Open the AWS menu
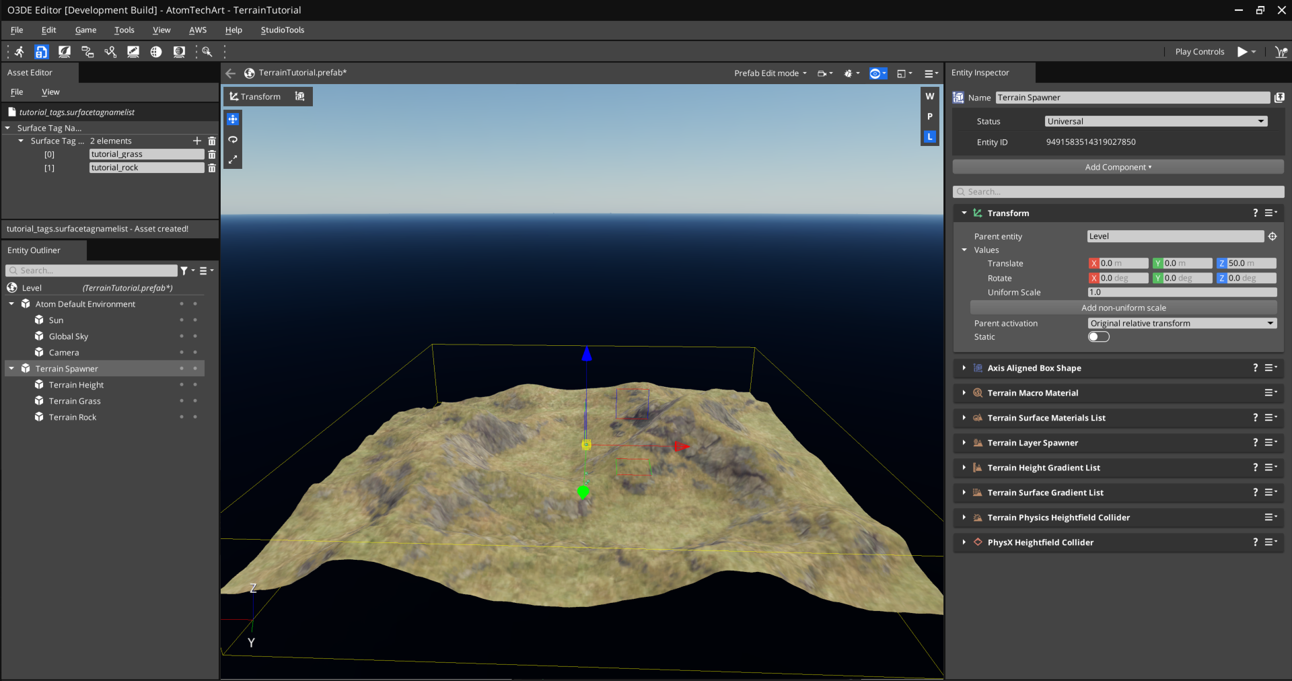Viewport: 1292px width, 681px height. click(x=197, y=30)
